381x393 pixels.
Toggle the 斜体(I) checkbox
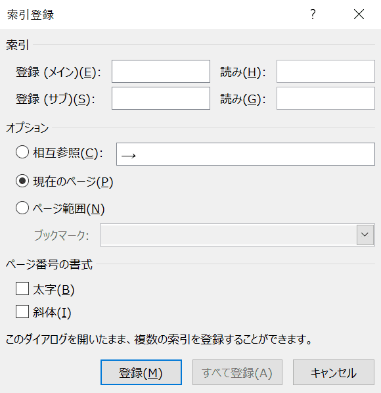point(22,312)
